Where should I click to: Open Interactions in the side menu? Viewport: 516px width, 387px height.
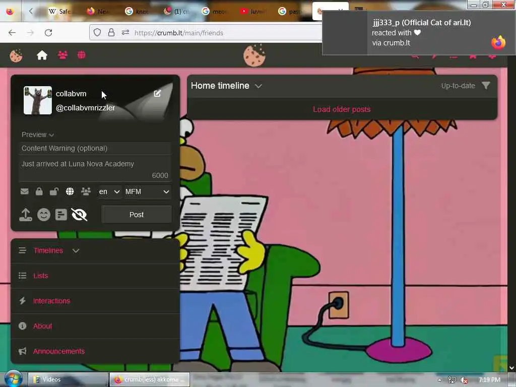pos(52,301)
